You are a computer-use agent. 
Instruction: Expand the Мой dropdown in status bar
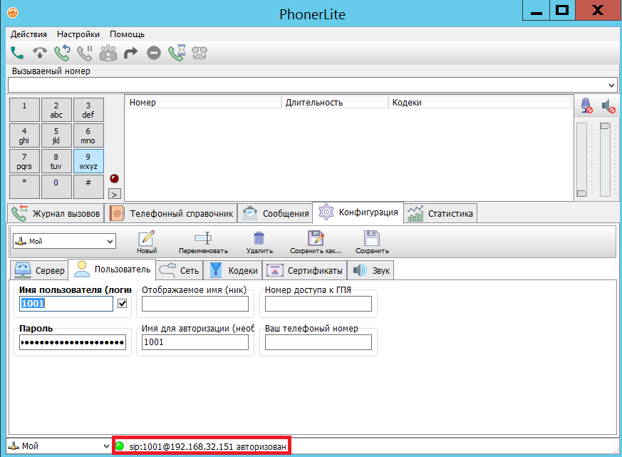click(106, 446)
